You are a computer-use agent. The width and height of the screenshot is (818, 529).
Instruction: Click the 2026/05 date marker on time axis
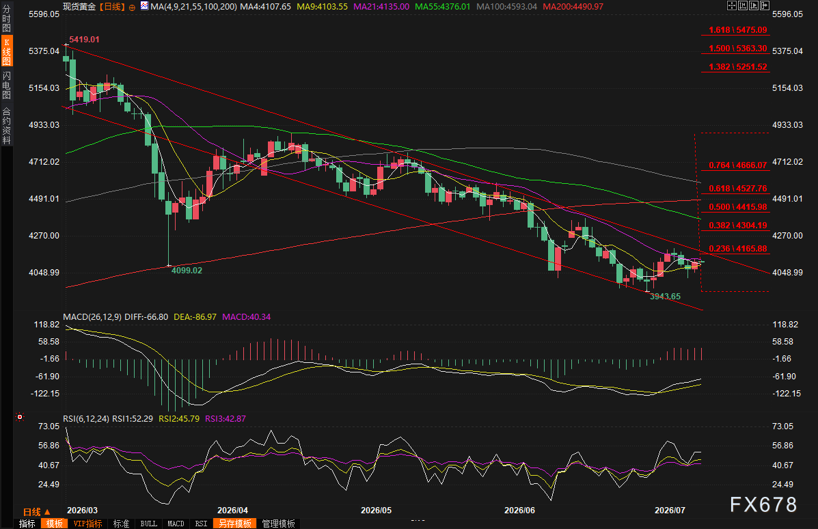point(376,511)
